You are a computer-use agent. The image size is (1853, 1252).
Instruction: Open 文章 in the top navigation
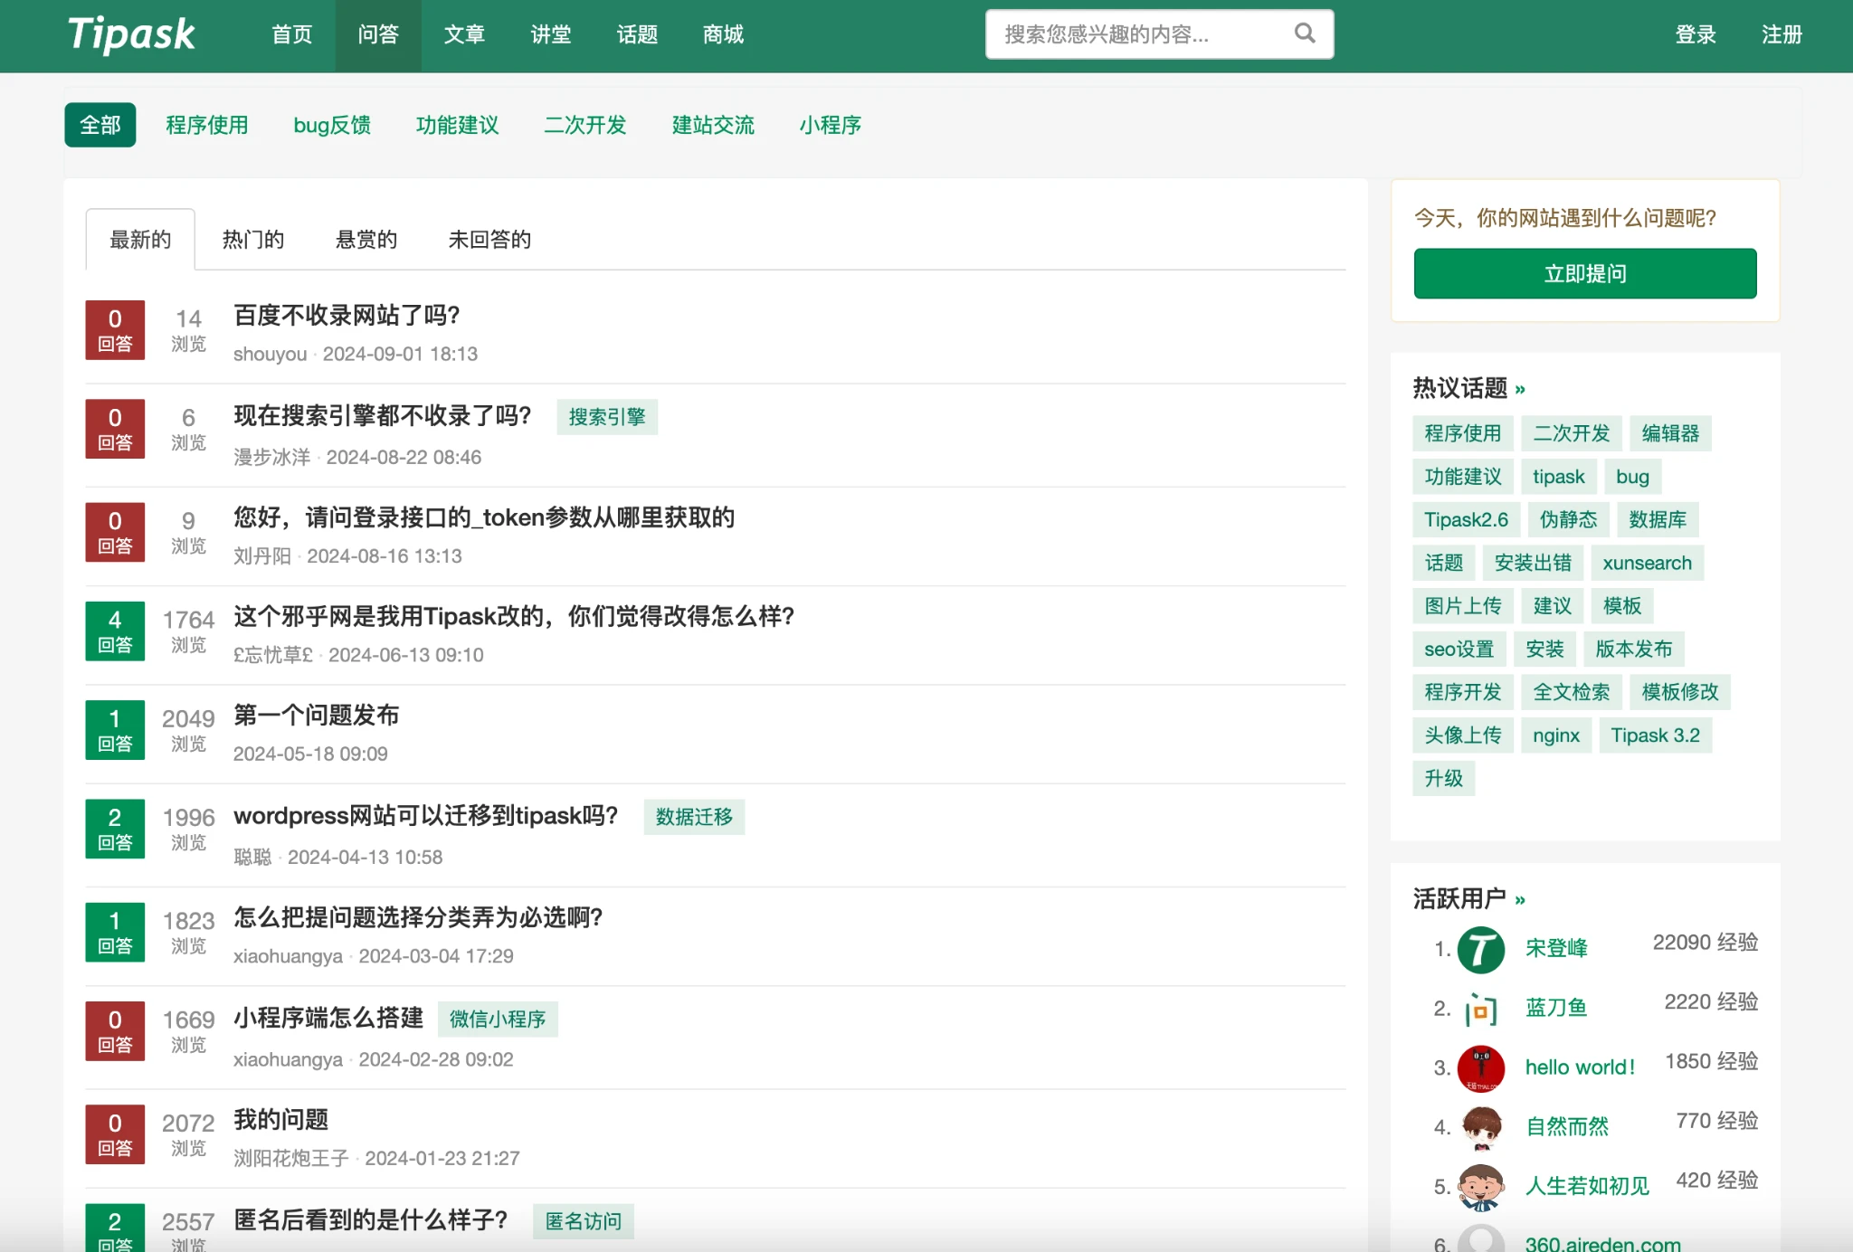click(464, 34)
